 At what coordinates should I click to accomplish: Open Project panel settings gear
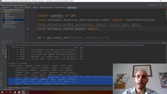21,8
